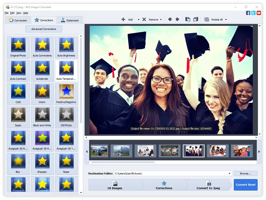This screenshot has height=200, width=266.
Task: Apply the Auto Corrections effect
Action: (42, 47)
